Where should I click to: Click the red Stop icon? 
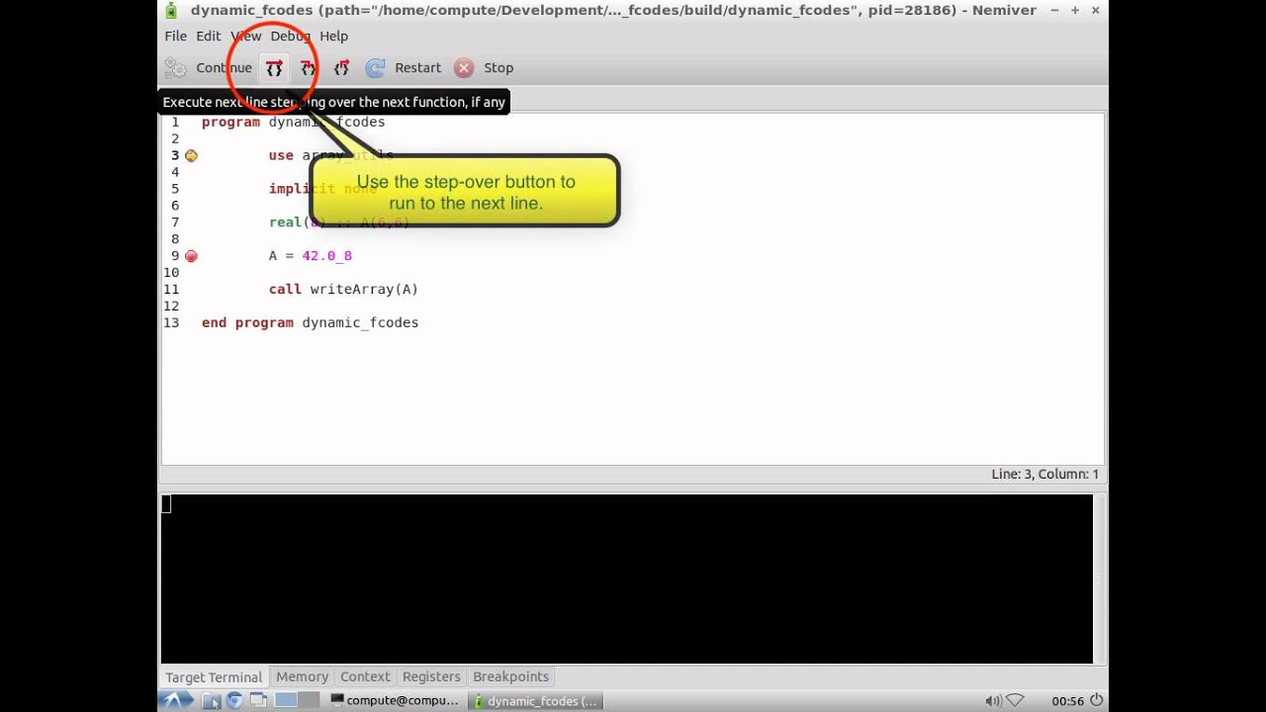coord(464,68)
